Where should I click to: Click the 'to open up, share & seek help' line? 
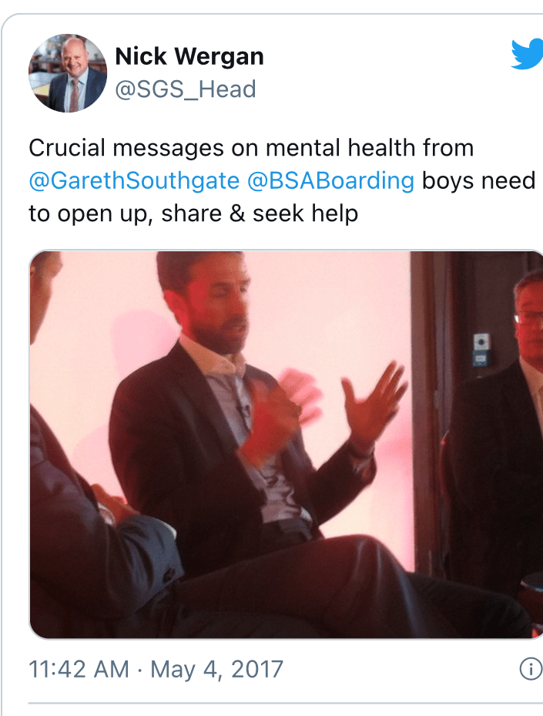tap(193, 213)
